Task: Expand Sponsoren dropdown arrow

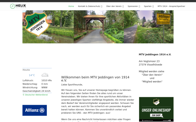Action: [x=139, y=7]
